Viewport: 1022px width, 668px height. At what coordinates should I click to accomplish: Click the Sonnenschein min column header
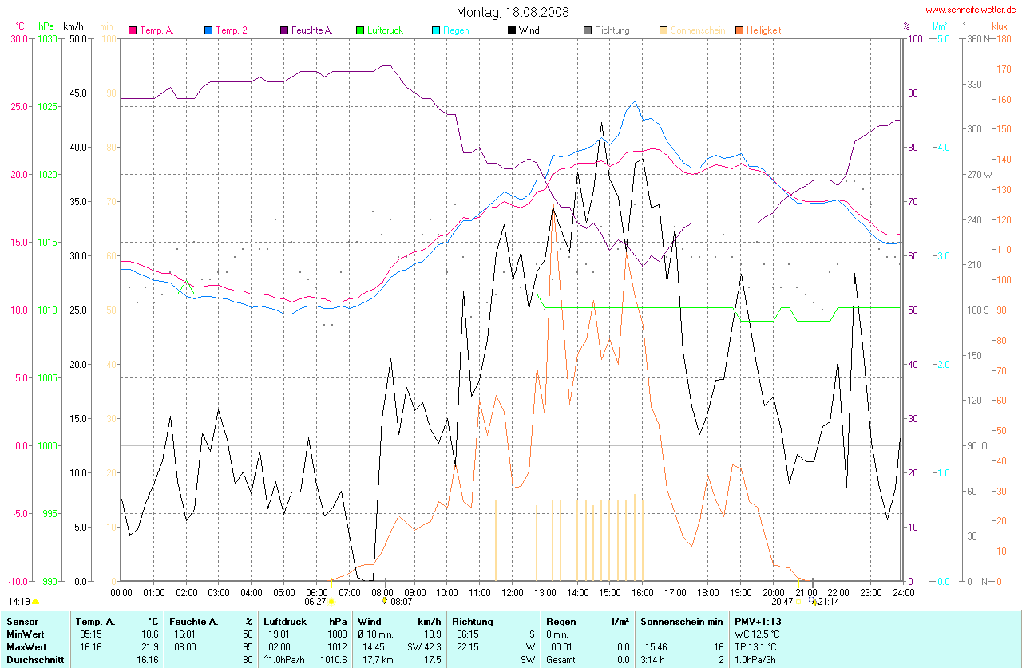click(x=681, y=621)
